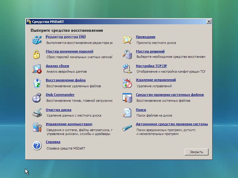This screenshot has width=238, height=178.
Task: Click the Disk Commander disk icon
Action: pyautogui.click(x=37, y=98)
